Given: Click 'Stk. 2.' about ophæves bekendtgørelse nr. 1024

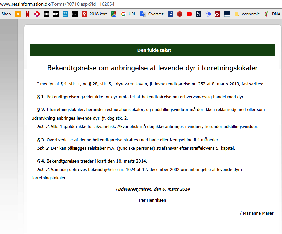Looking at the screenshot, I should tap(43, 169).
